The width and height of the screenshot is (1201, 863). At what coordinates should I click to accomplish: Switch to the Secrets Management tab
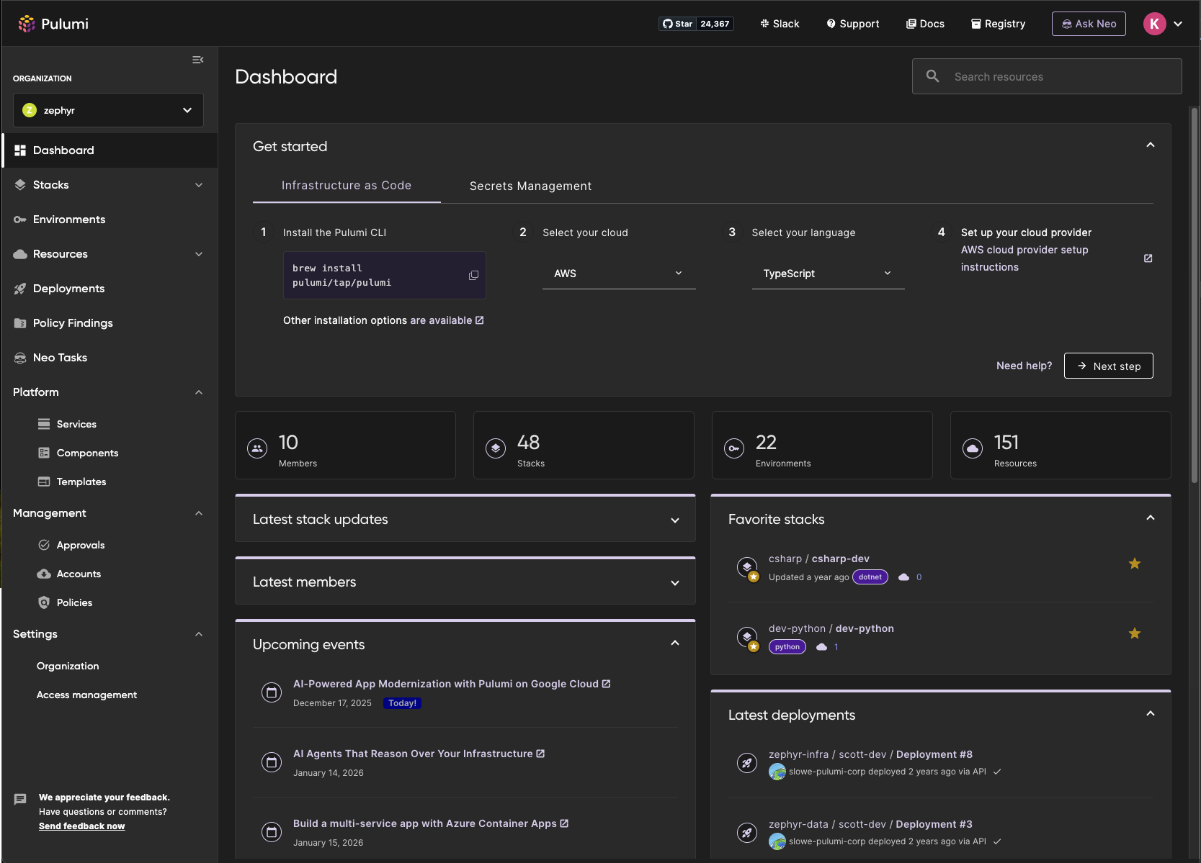(530, 186)
